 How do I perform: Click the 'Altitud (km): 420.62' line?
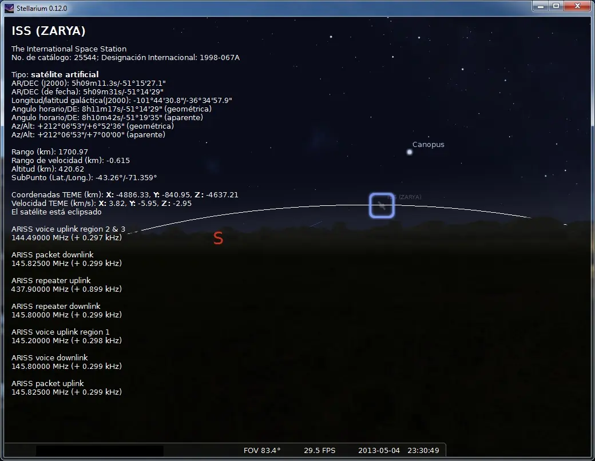coord(48,169)
